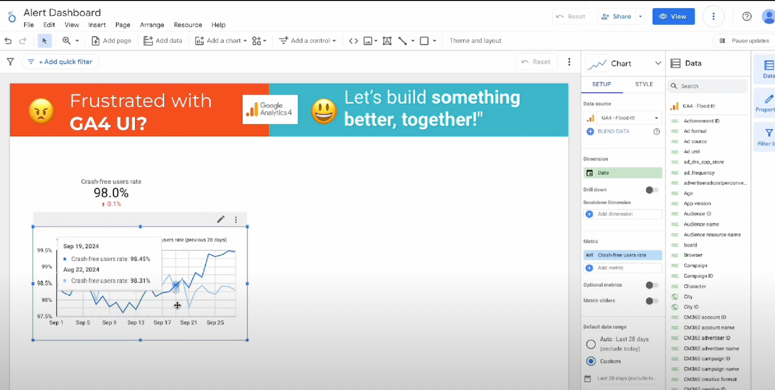Image resolution: width=775 pixels, height=390 pixels.
Task: Click the date range calendar icon
Action: pos(587,379)
